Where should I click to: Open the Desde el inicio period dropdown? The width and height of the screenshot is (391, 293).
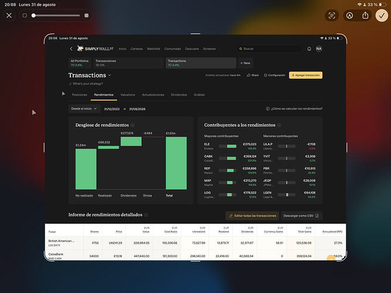click(x=84, y=109)
